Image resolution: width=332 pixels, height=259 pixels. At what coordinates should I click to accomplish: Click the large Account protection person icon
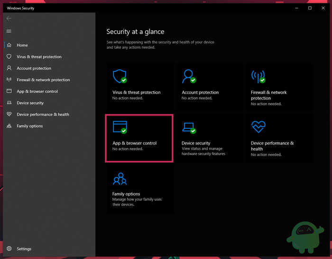tap(189, 76)
